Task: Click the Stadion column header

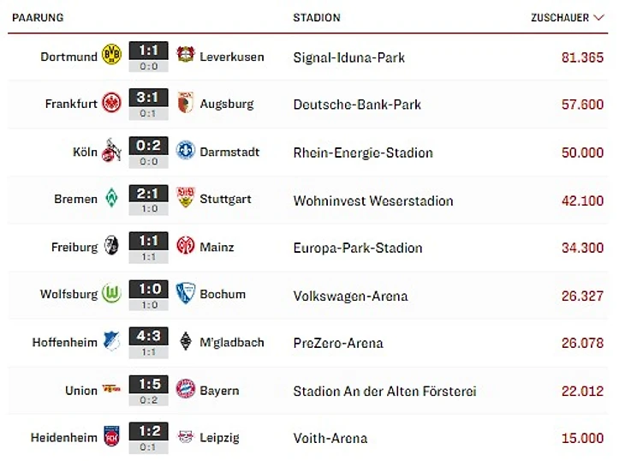Action: click(316, 17)
